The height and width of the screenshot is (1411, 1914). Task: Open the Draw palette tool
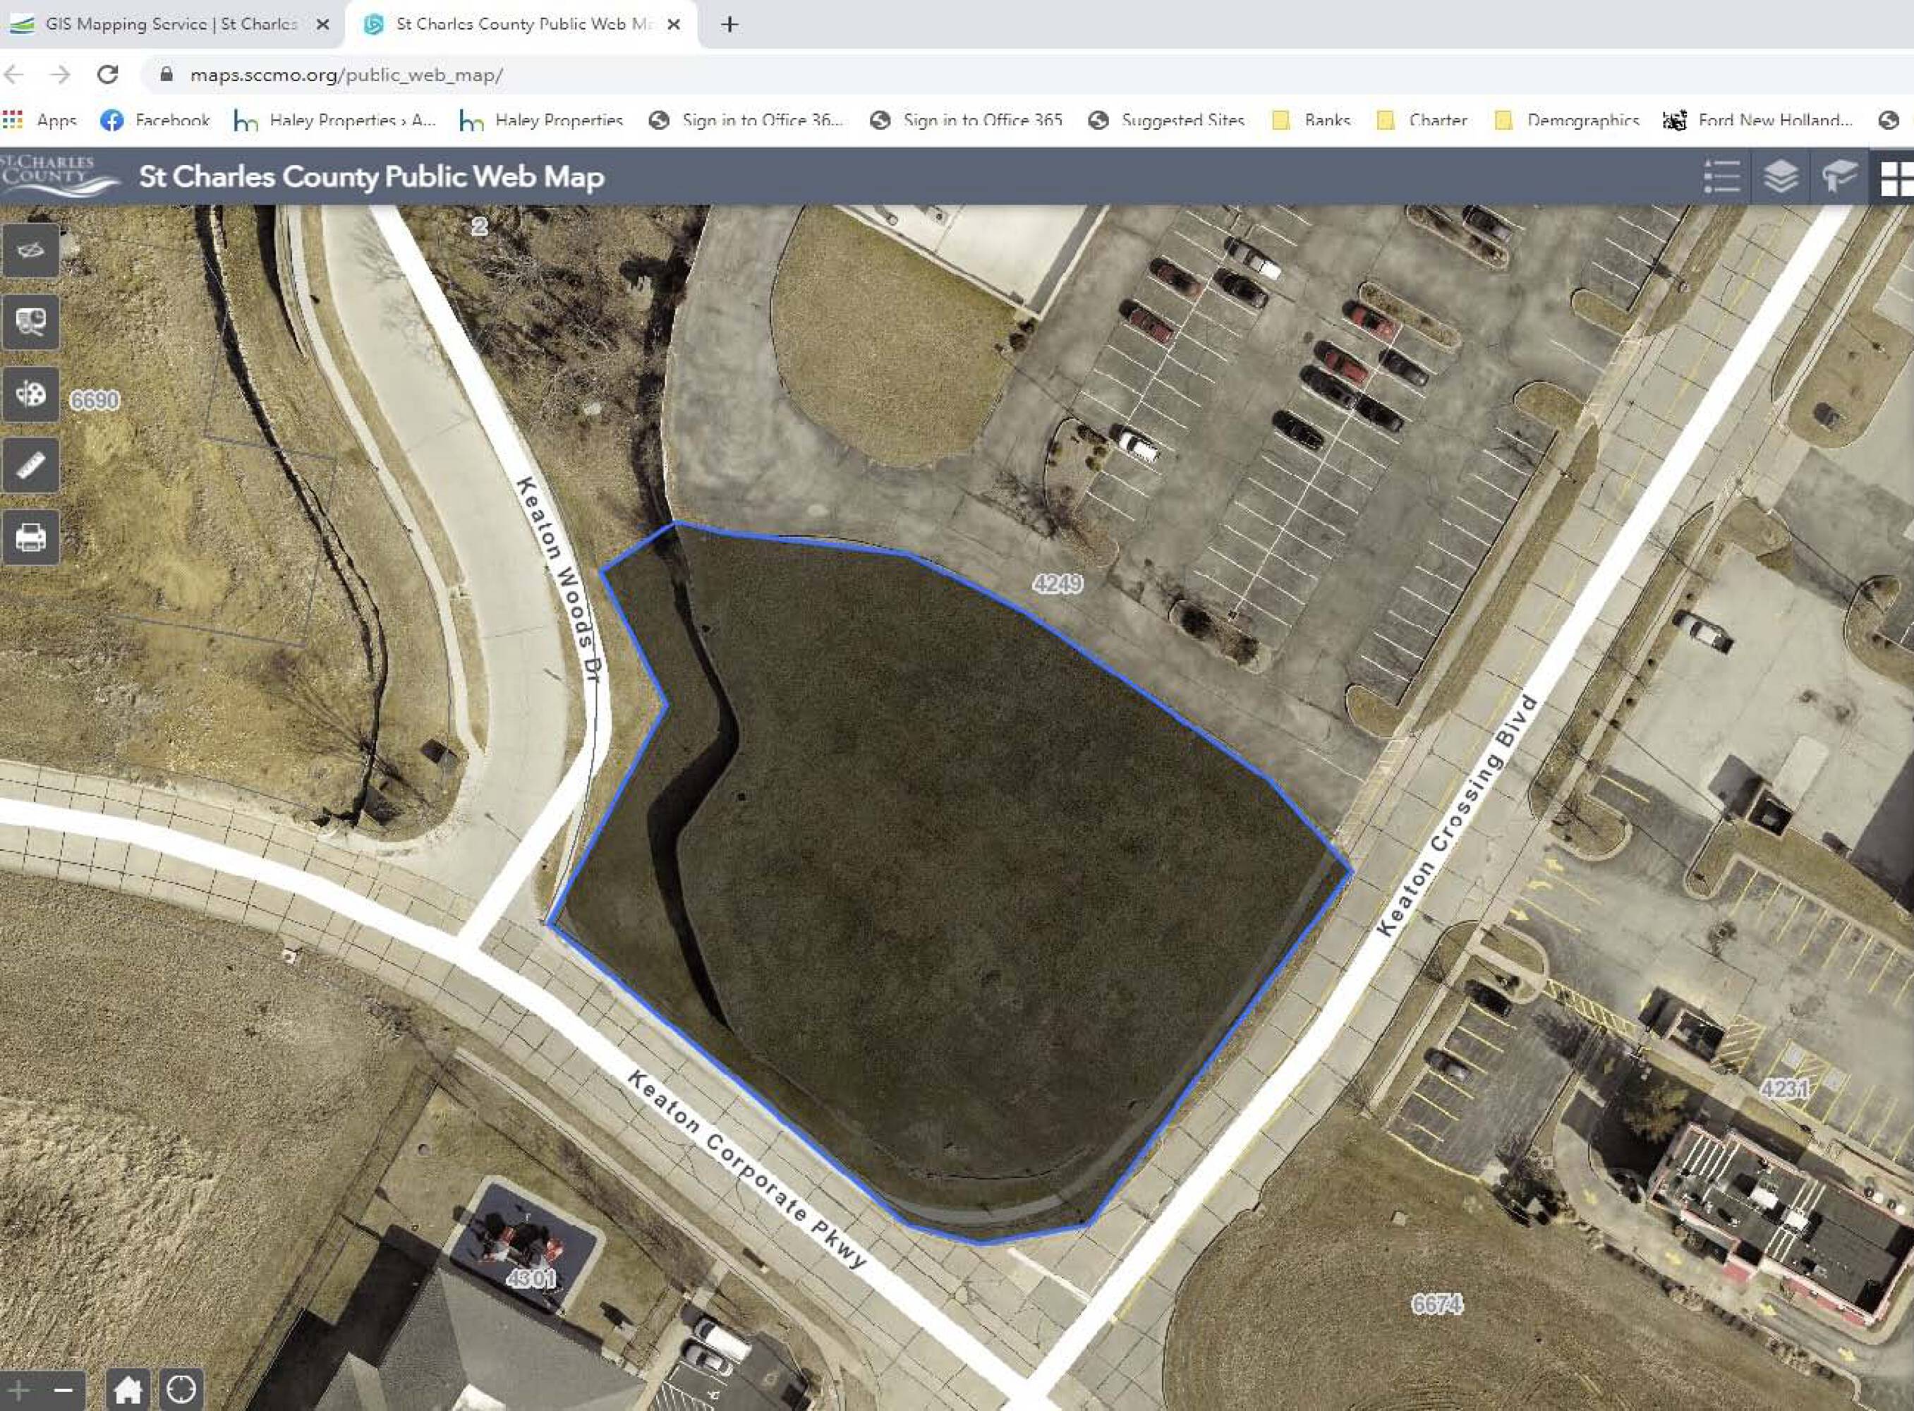(31, 394)
